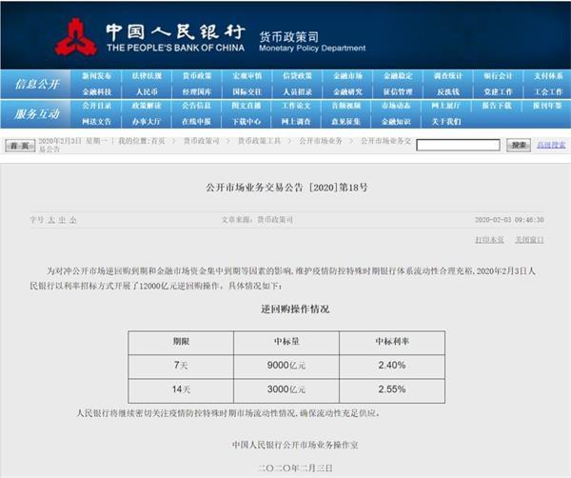This screenshot has width=571, height=478.
Task: Open the 人员招录 menu item
Action: [x=298, y=91]
